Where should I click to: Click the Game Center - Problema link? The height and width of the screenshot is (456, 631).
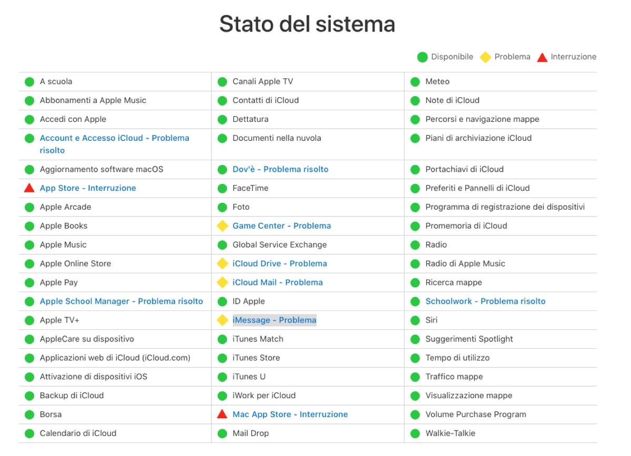(x=282, y=226)
